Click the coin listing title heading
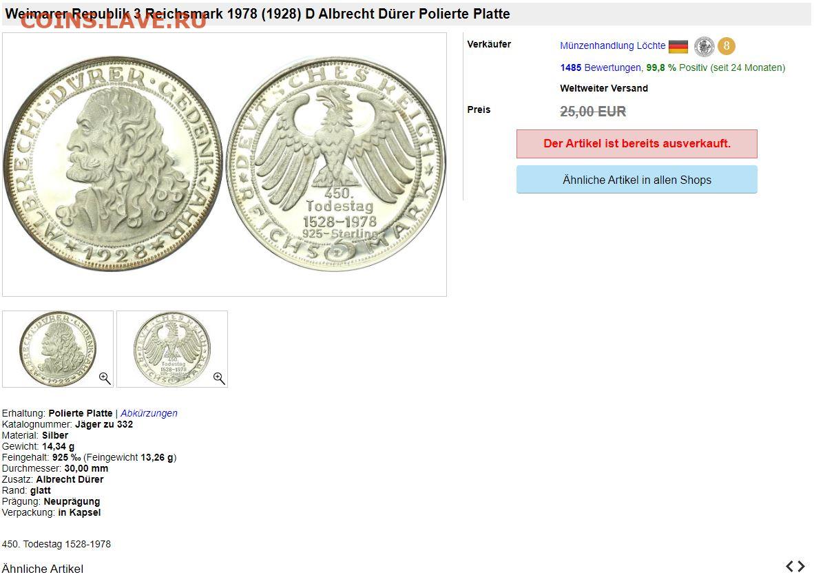 click(x=258, y=14)
